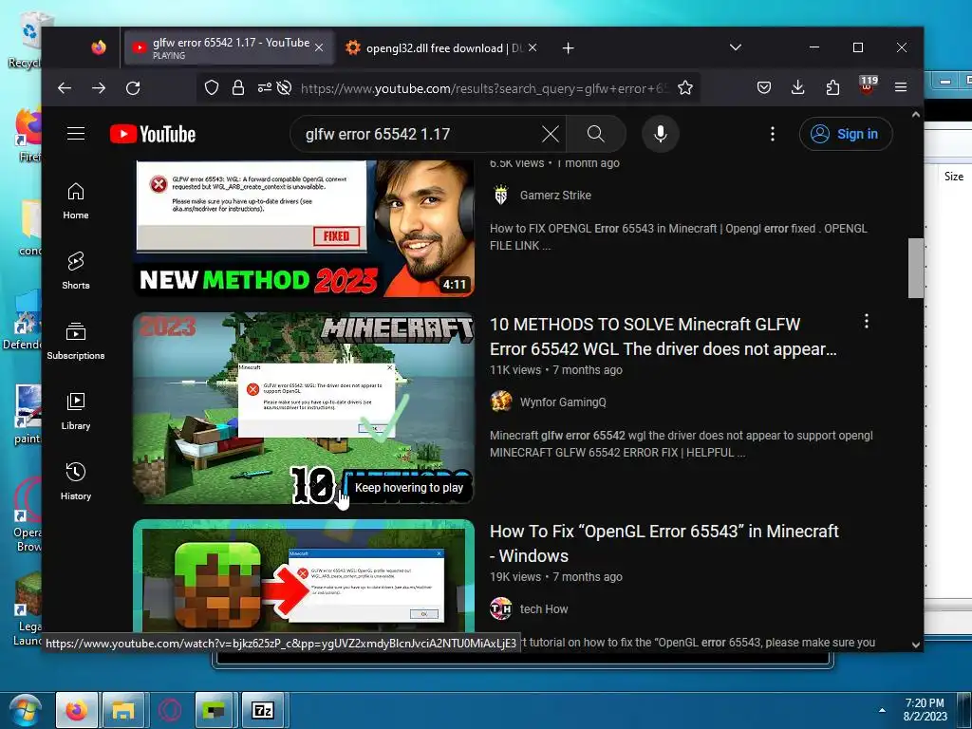Viewport: 972px width, 729px height.
Task: Click the autoplay blocked icon in address bar
Action: (x=284, y=88)
